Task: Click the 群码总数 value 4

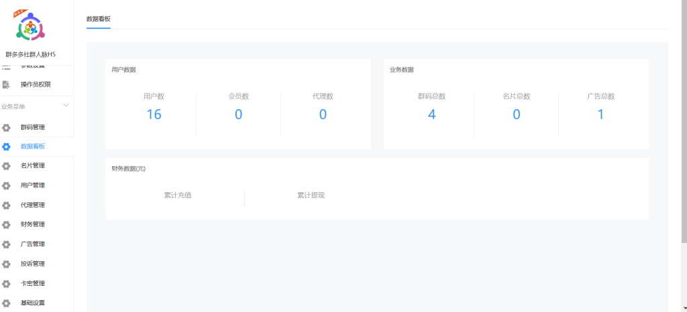Action: point(431,114)
